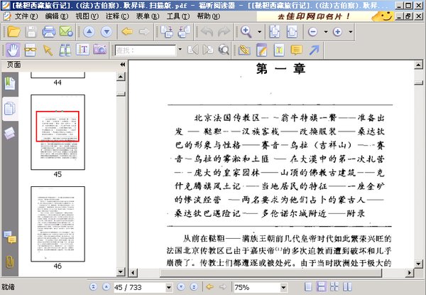Go to next page with down-arrow toolbar button
426x295 pixels.
tap(106, 32)
